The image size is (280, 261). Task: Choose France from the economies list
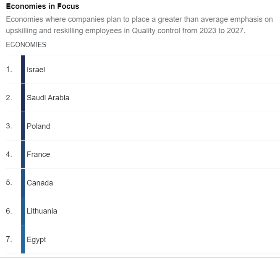(38, 154)
